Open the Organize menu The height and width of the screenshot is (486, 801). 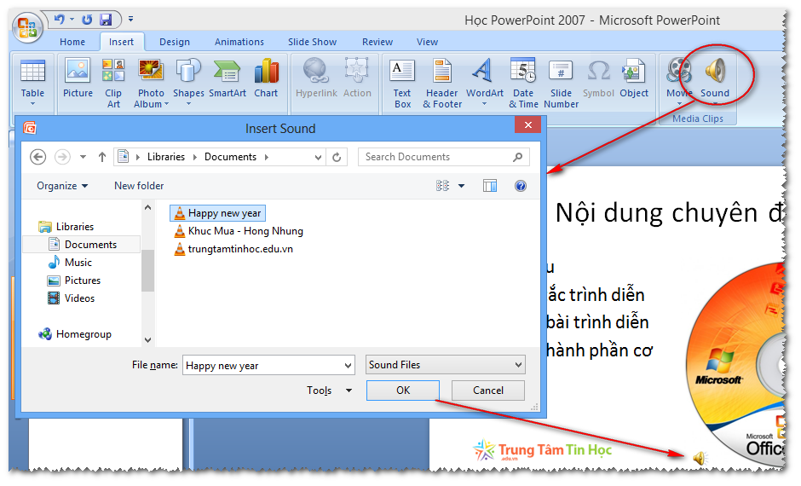(x=62, y=186)
